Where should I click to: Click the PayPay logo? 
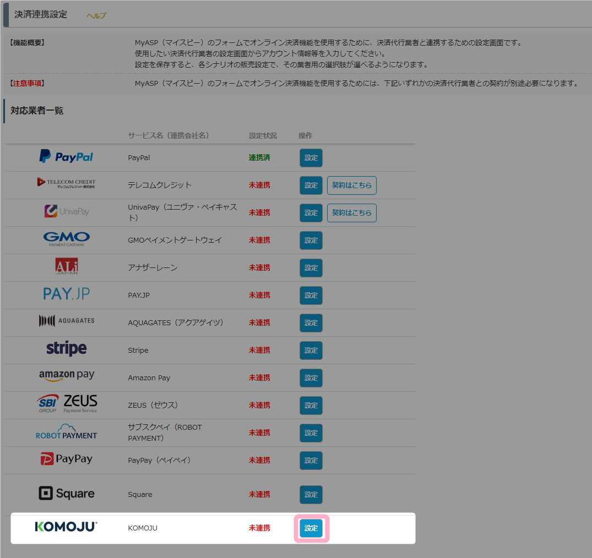pyautogui.click(x=66, y=459)
